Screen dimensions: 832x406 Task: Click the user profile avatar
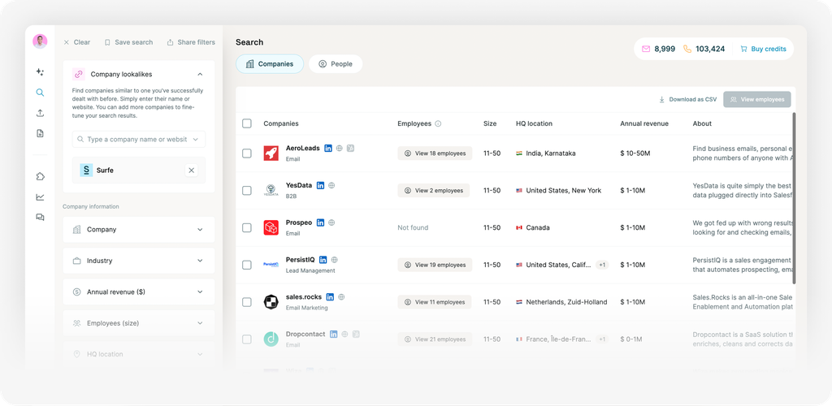[40, 41]
